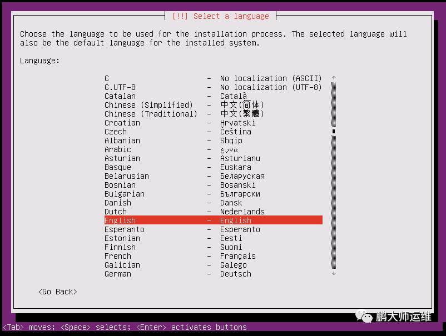
Task: Select the C.UTF-8 no localization row
Action: (214, 87)
